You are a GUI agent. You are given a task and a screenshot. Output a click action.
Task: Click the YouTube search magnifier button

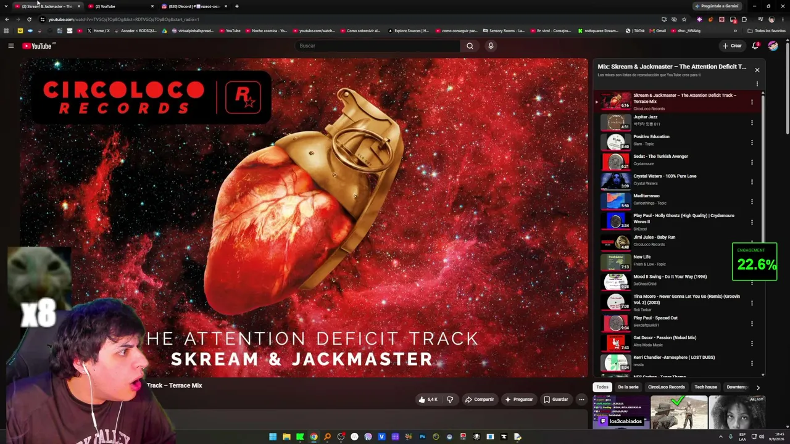(x=470, y=46)
